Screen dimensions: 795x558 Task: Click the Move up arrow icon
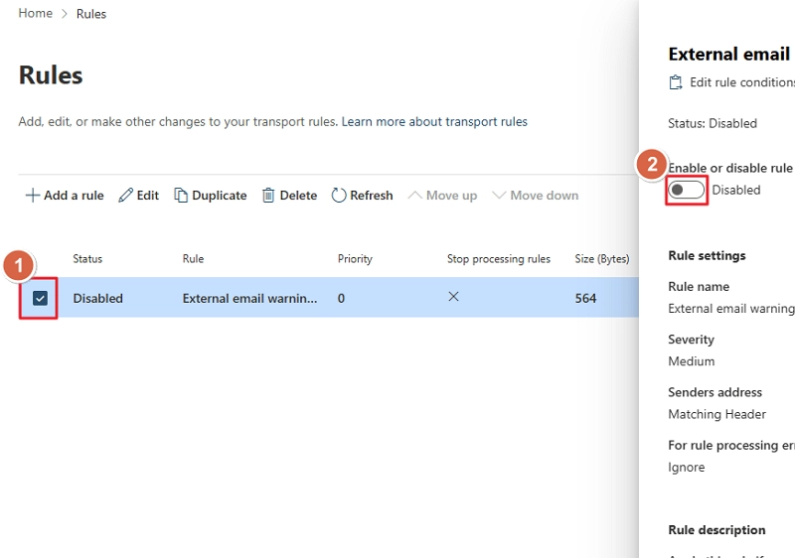414,196
